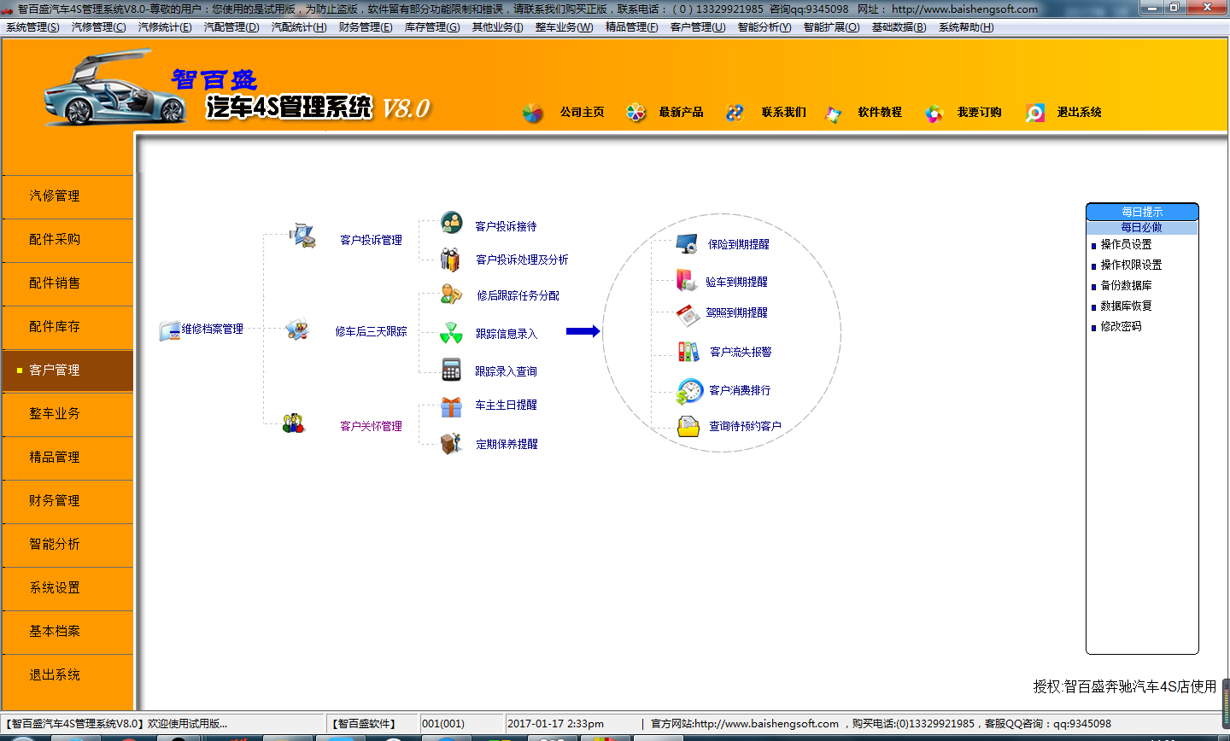Open the 智能分析(Y) menu
This screenshot has width=1230, height=741.
coord(764,27)
